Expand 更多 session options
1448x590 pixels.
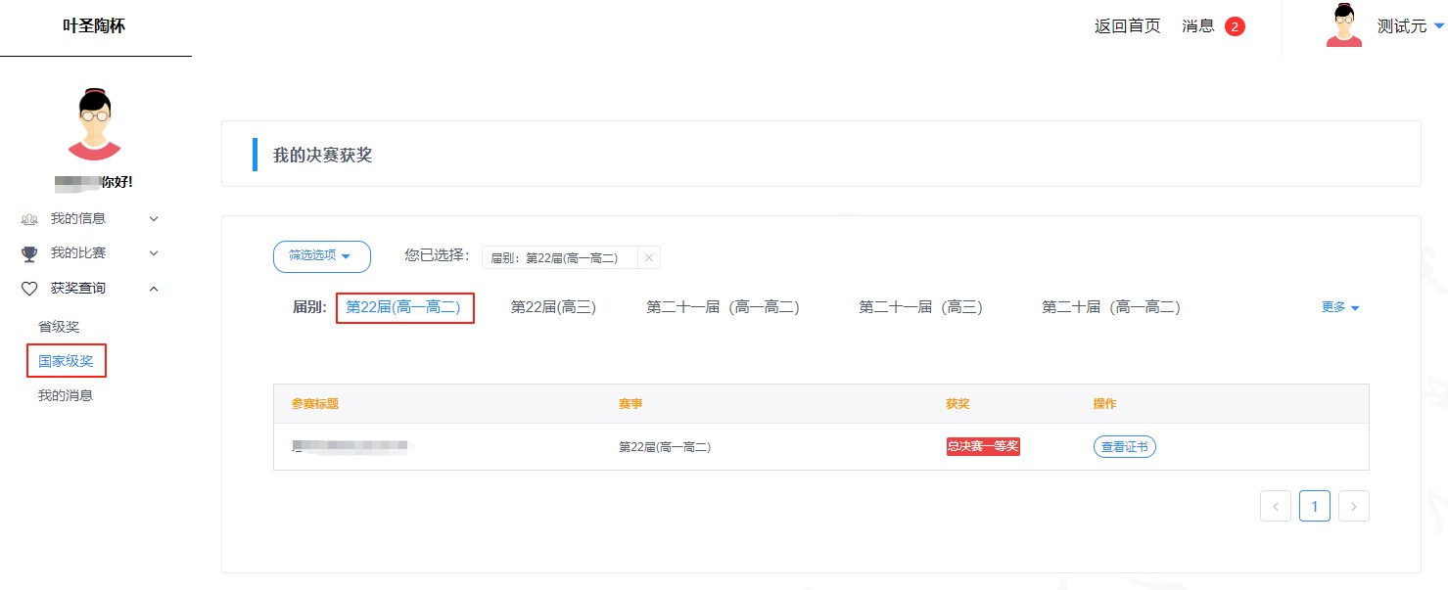1340,307
